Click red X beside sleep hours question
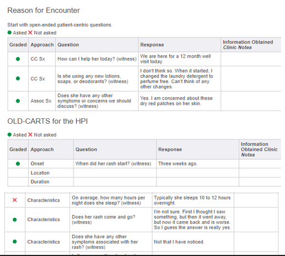Image resolution: width=285 pixels, height=256 pixels. [x=15, y=200]
